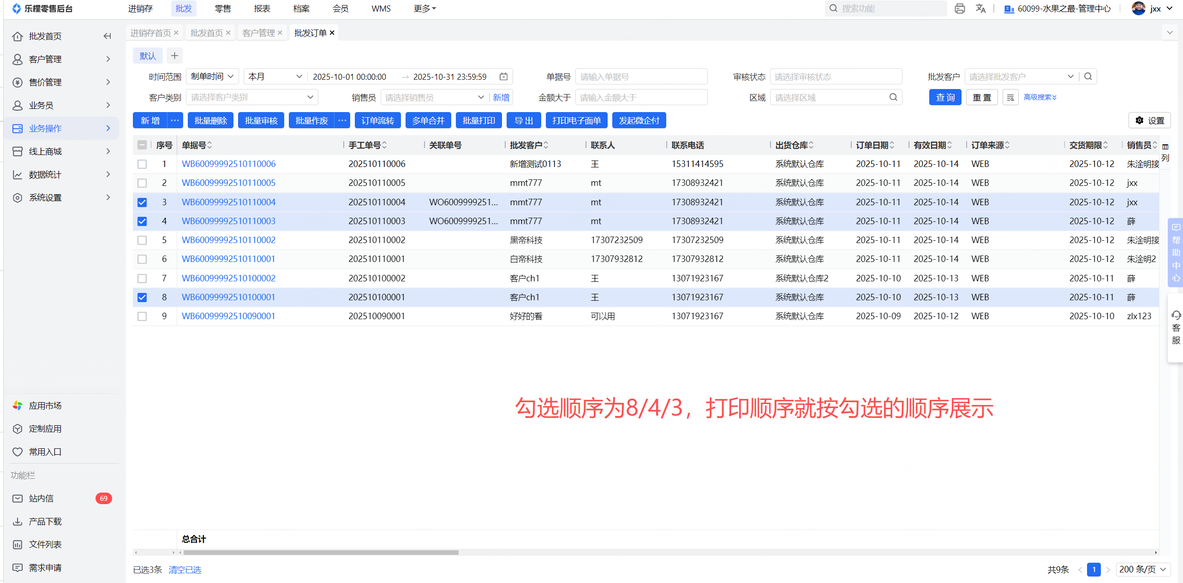The height and width of the screenshot is (583, 1183).
Task: Open the 零售 top menu
Action: point(223,8)
